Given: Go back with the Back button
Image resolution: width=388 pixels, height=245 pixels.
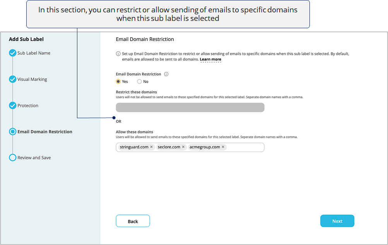Looking at the screenshot, I should [133, 221].
